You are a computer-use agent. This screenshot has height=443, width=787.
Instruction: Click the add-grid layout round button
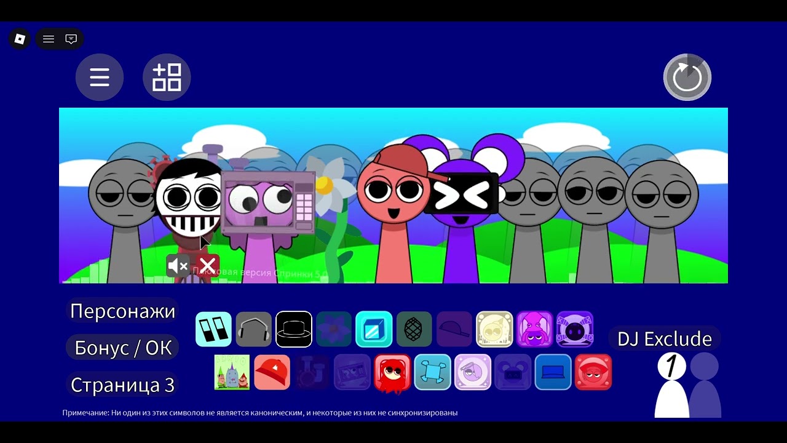pyautogui.click(x=167, y=78)
